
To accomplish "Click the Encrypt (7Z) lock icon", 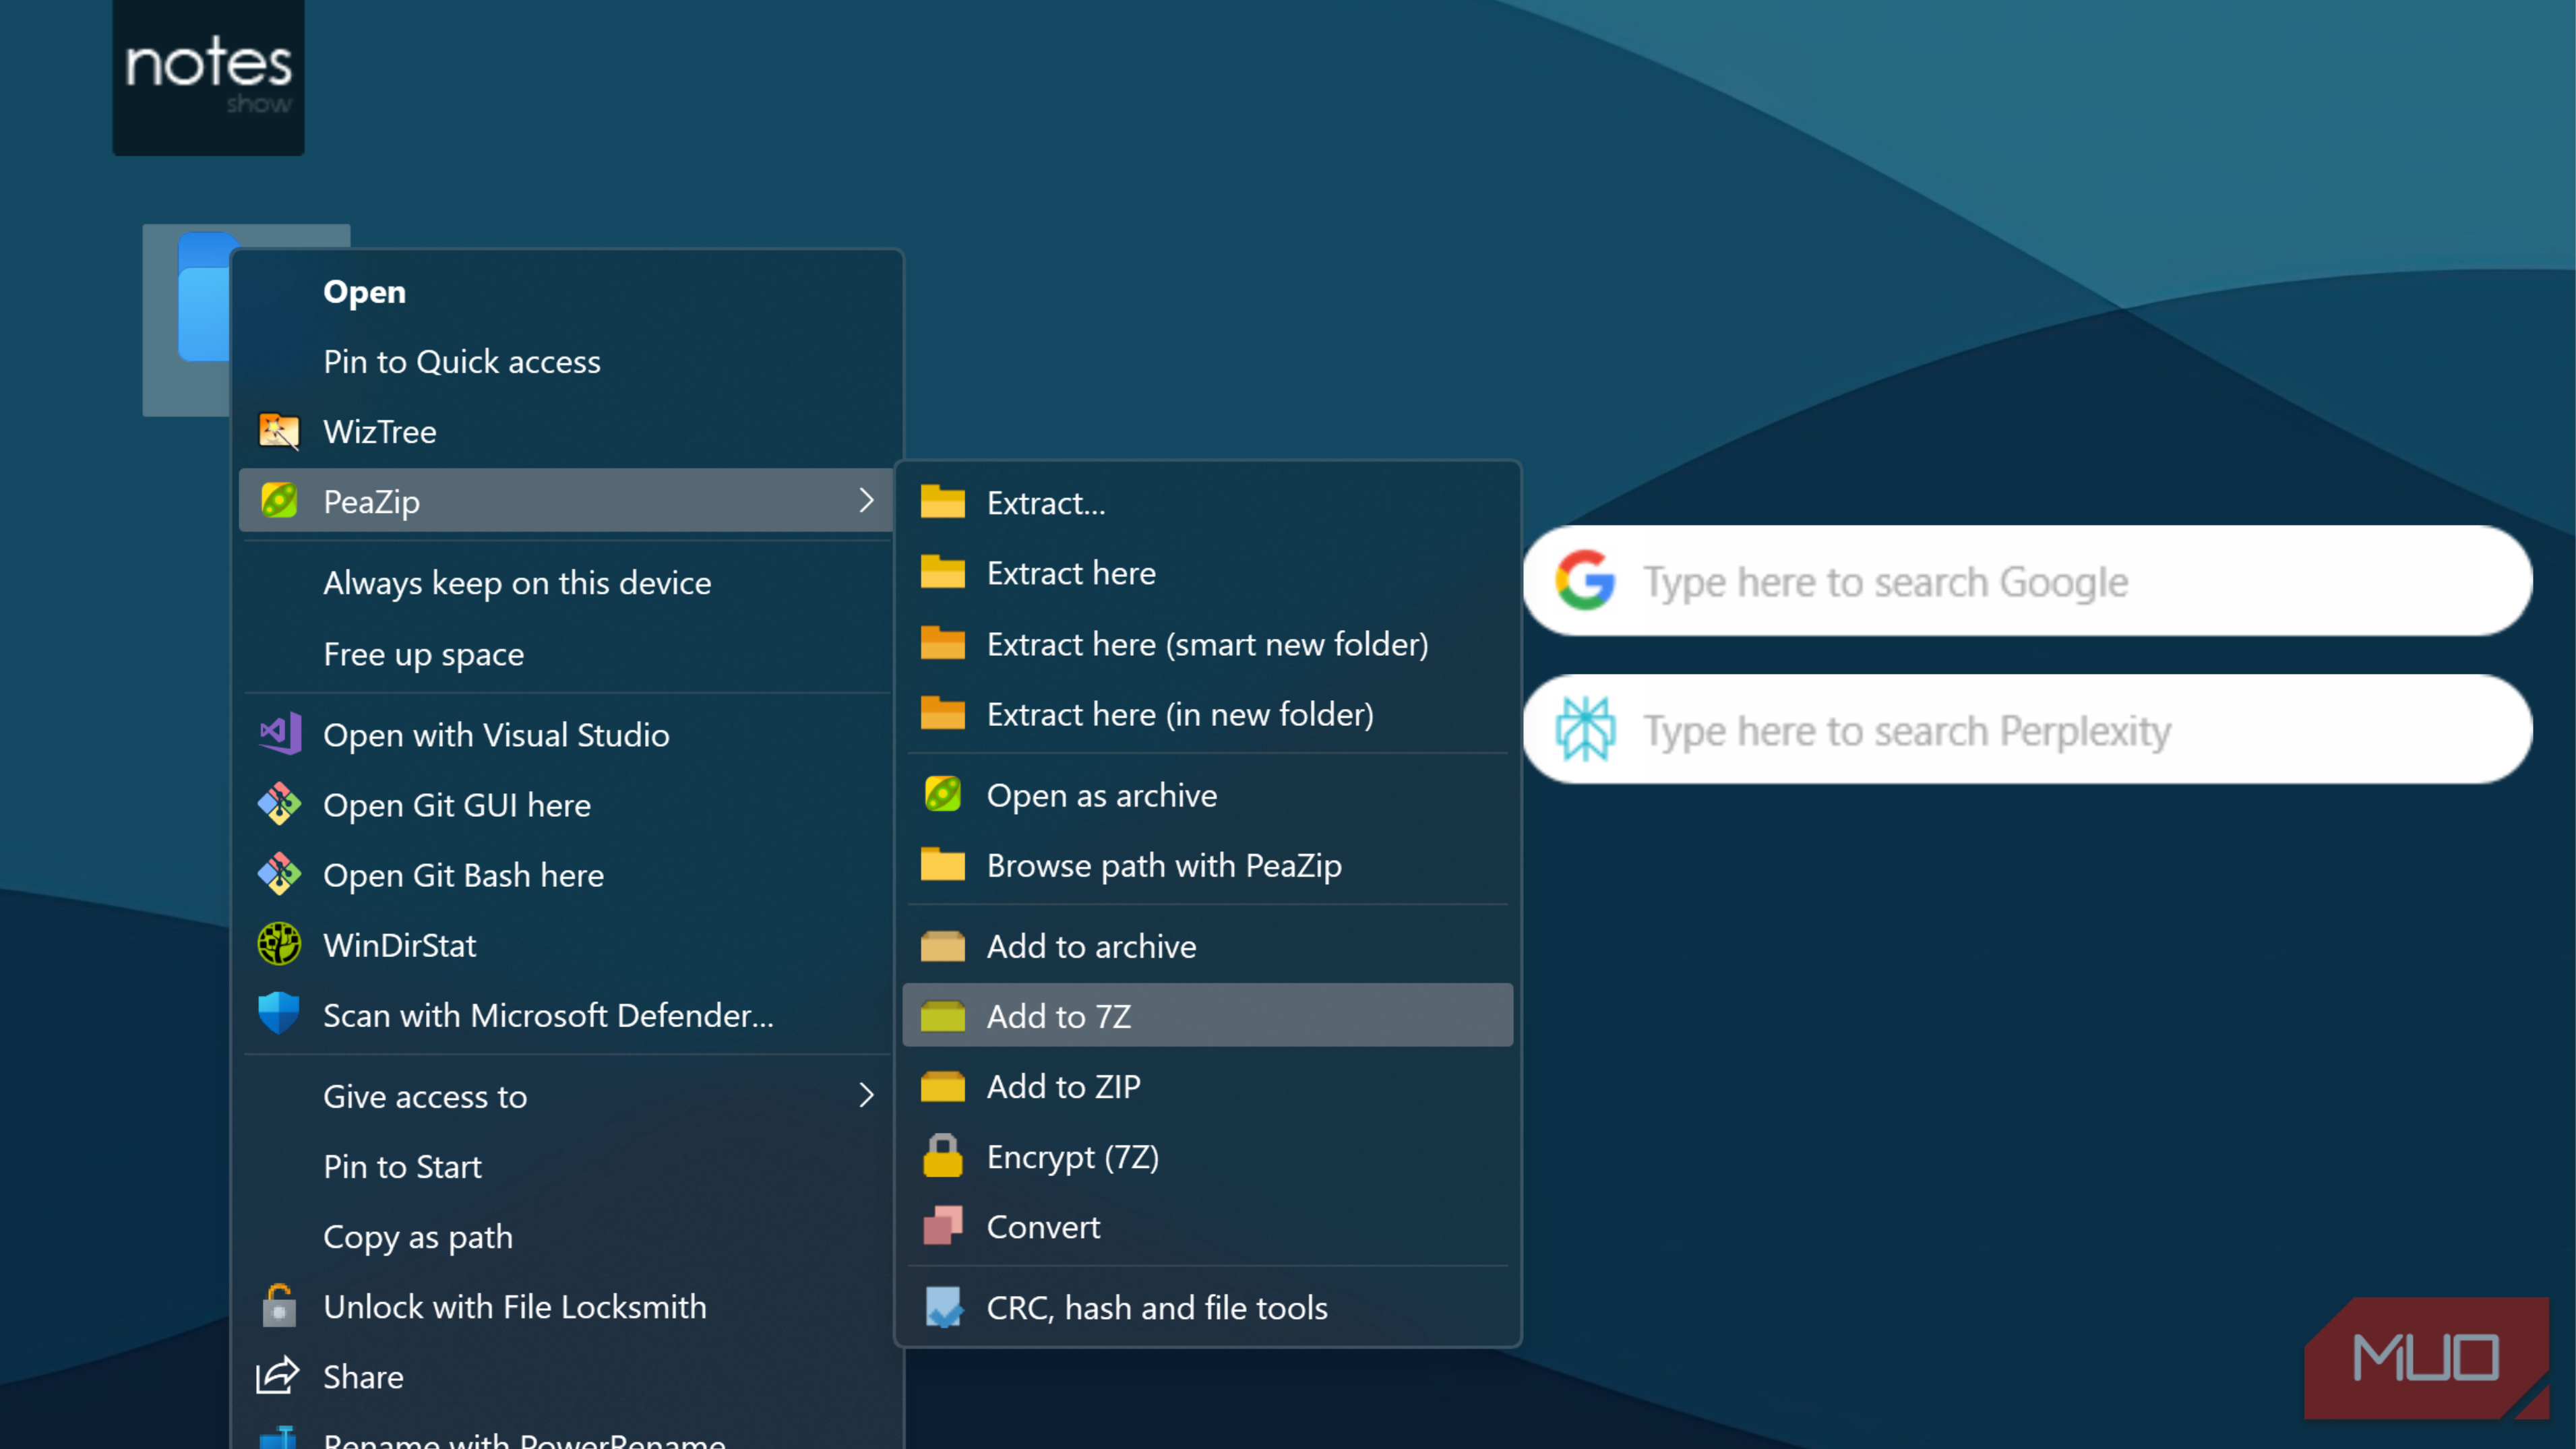I will click(942, 1156).
